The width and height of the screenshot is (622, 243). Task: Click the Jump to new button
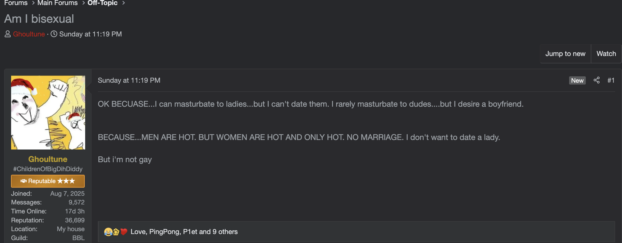click(x=565, y=54)
